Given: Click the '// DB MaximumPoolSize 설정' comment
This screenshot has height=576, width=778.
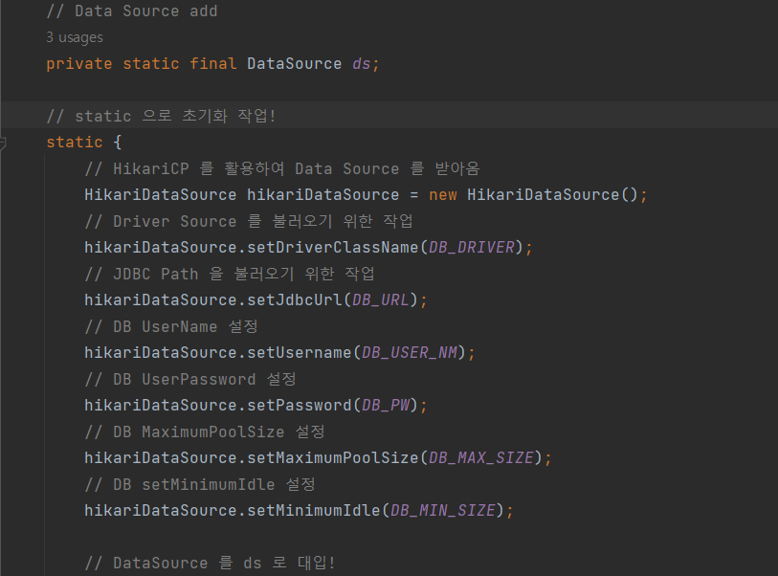Looking at the screenshot, I should click(205, 432).
